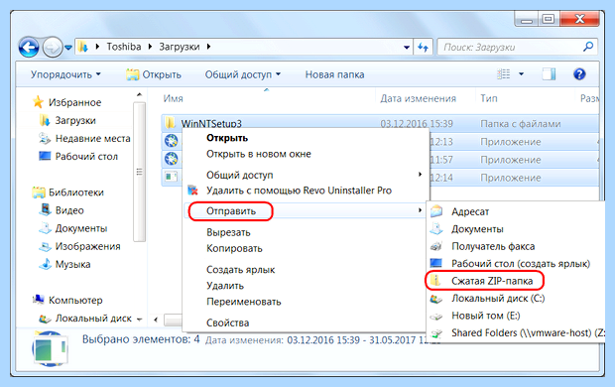The height and width of the screenshot is (387, 615).
Task: Open the recent pages dropdown arrow
Action: click(x=68, y=48)
